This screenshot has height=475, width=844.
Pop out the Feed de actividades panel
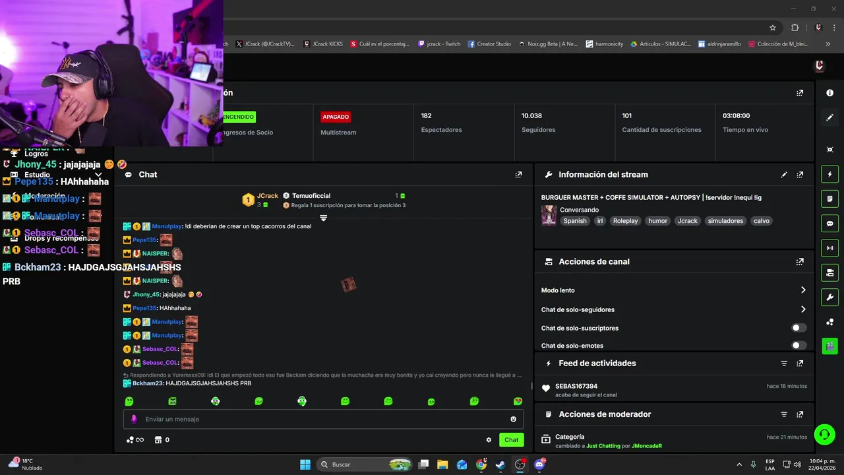[x=800, y=364]
